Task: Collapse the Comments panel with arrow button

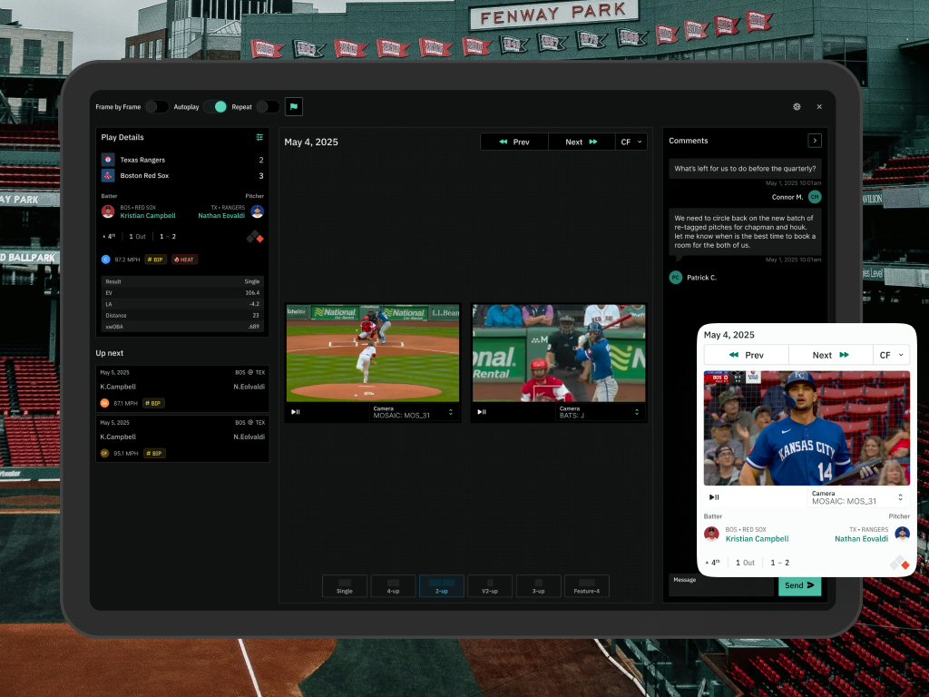Action: point(815,141)
